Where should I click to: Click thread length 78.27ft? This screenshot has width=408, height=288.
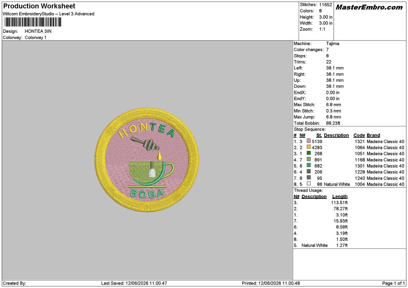click(x=341, y=209)
